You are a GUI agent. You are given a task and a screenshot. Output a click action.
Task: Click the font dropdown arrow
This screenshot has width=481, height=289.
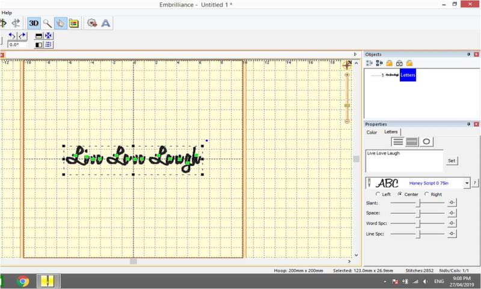coord(467,183)
